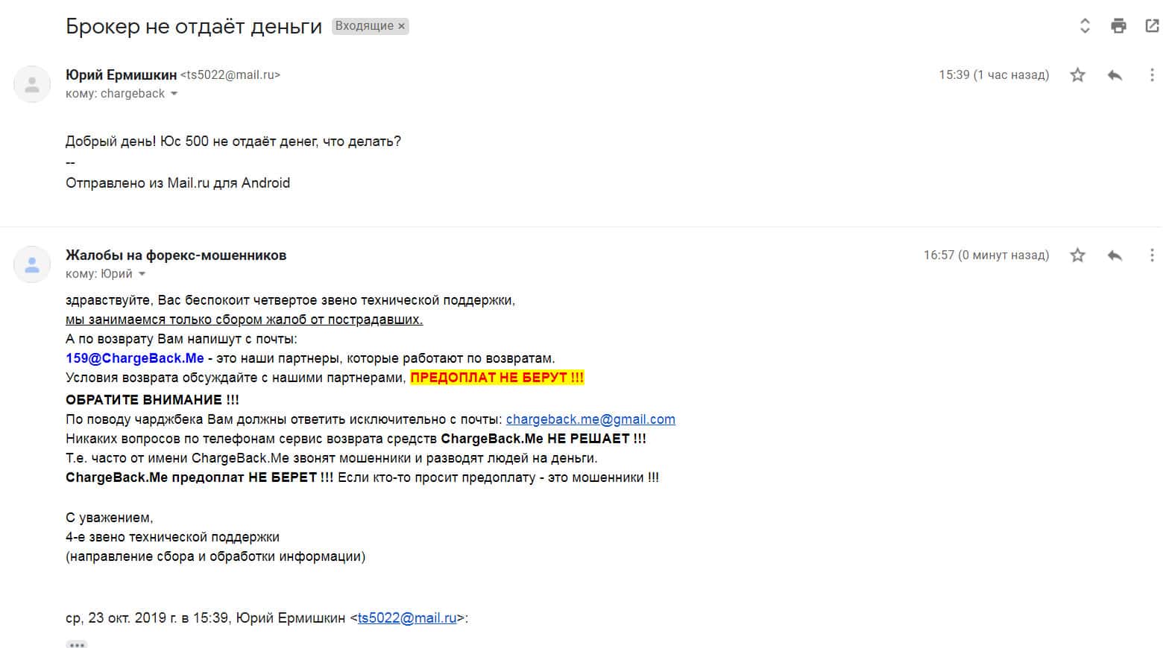This screenshot has width=1175, height=648.
Task: Click Юрий Ермишкин's profile avatar
Action: coord(32,84)
